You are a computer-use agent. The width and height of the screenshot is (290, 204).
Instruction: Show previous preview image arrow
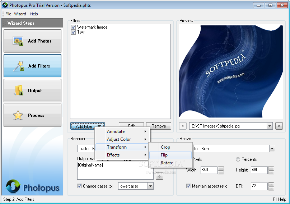coord(183,126)
